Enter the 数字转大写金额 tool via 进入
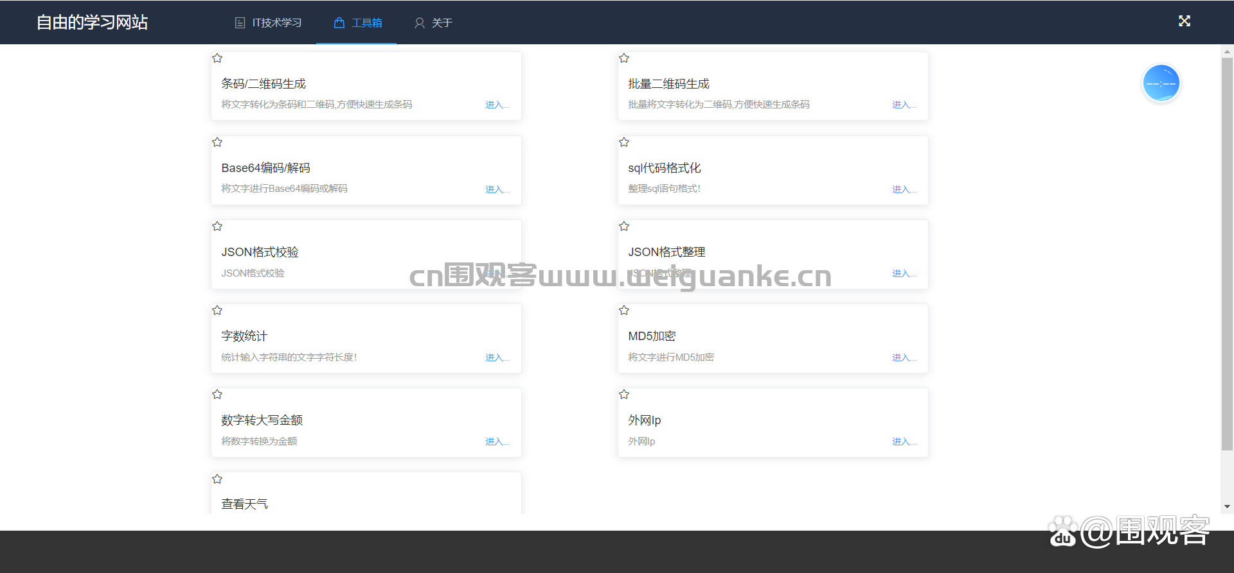Image resolution: width=1234 pixels, height=573 pixels. [x=497, y=441]
